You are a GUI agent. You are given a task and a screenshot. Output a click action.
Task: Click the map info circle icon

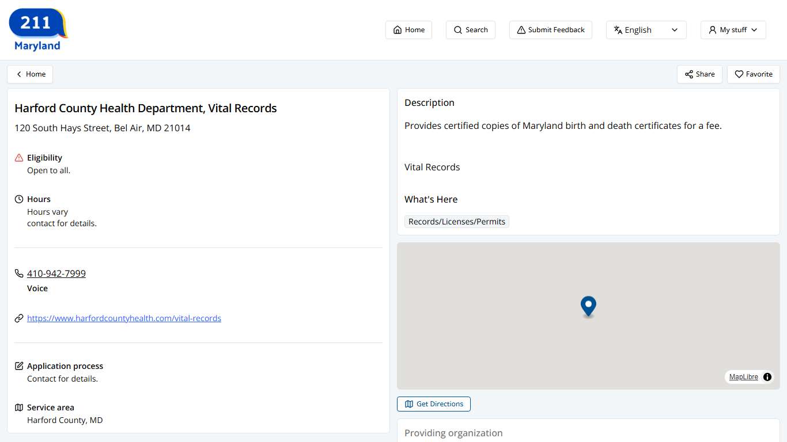point(767,377)
